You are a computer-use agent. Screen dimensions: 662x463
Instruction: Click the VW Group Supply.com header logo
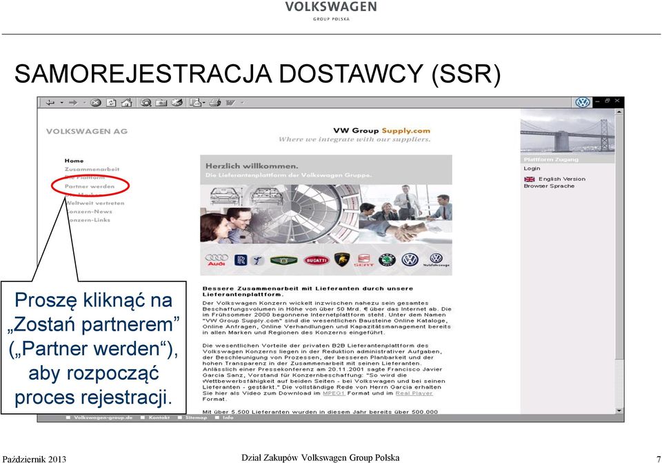381,131
